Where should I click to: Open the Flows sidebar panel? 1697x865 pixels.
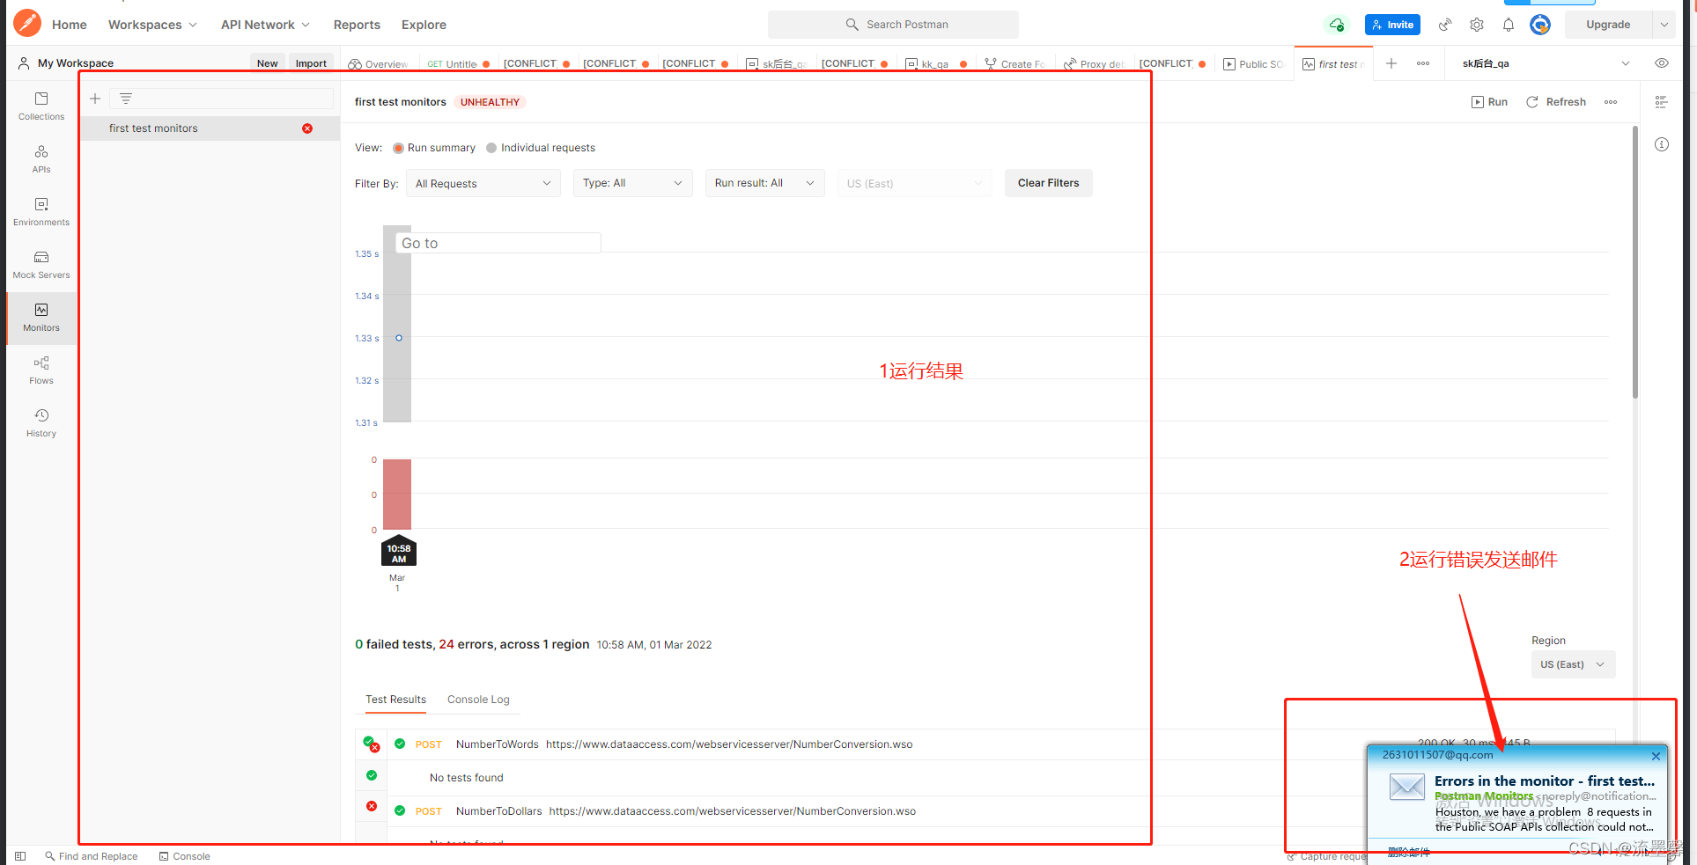coord(41,370)
